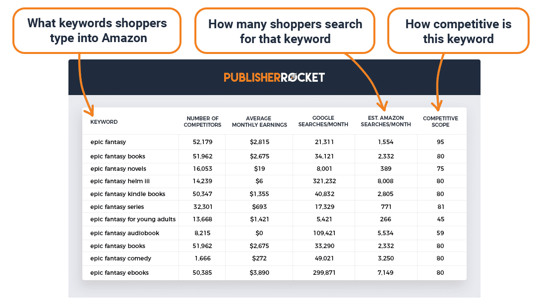
Task: Click the competitive score 81
Action: [440, 207]
